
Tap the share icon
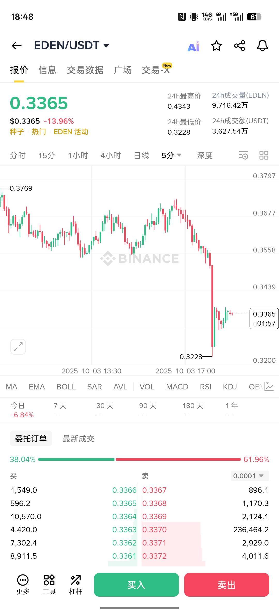239,46
